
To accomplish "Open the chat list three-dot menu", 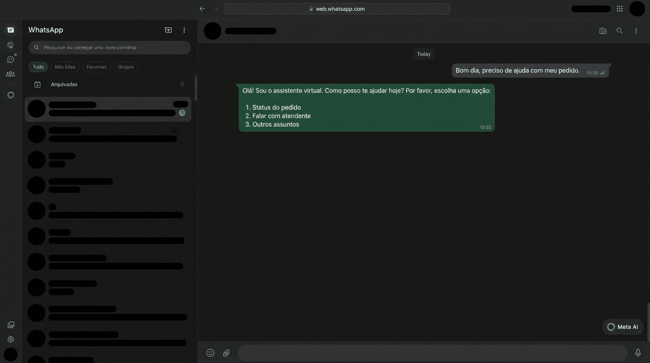I will click(x=184, y=30).
